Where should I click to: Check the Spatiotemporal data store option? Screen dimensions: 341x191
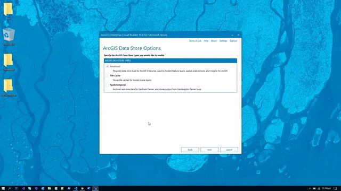click(108, 85)
